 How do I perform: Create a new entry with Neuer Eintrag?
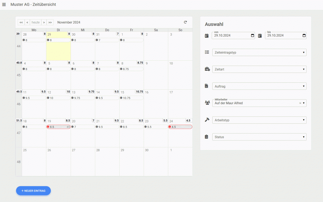33,191
